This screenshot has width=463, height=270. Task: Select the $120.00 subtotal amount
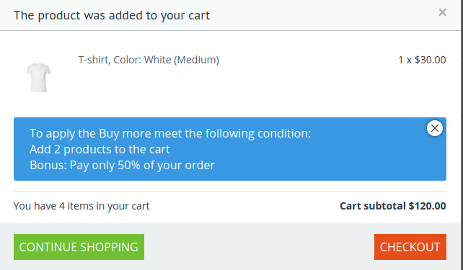pyautogui.click(x=427, y=206)
